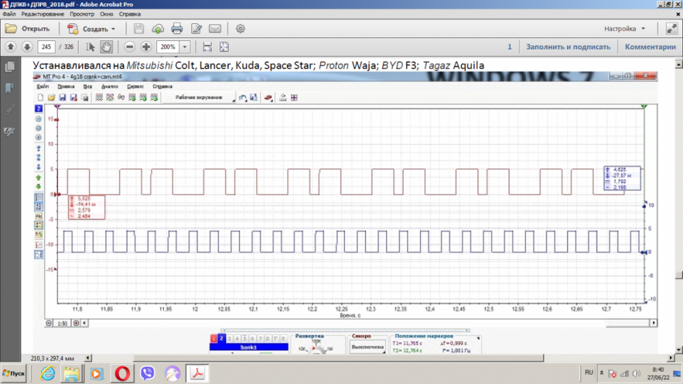The height and width of the screenshot is (384, 683).
Task: Open page thumbnails side panel
Action: [10, 67]
